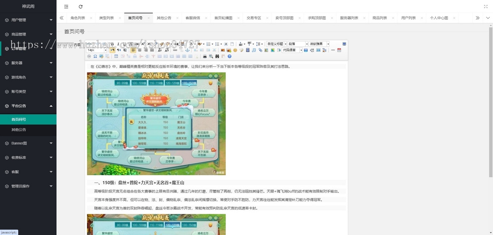
Task: Click the print icon in editor toolbar
Action: point(205,56)
